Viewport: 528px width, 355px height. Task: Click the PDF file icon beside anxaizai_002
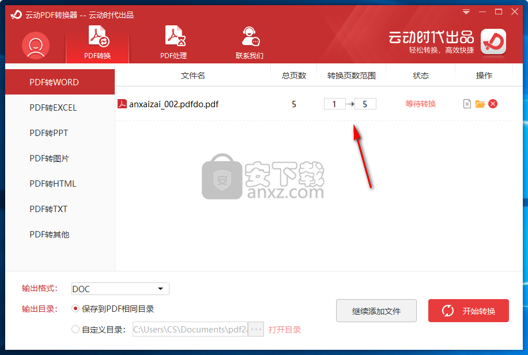[122, 104]
